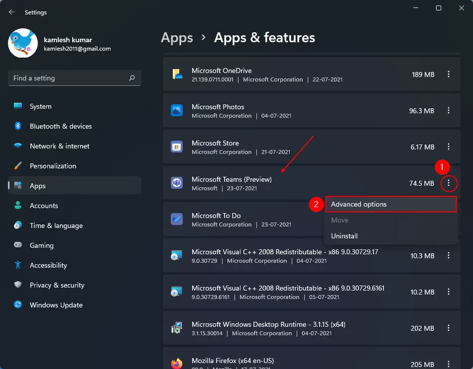Click the Time & language clock icon
Image resolution: width=473 pixels, height=369 pixels.
pos(18,225)
